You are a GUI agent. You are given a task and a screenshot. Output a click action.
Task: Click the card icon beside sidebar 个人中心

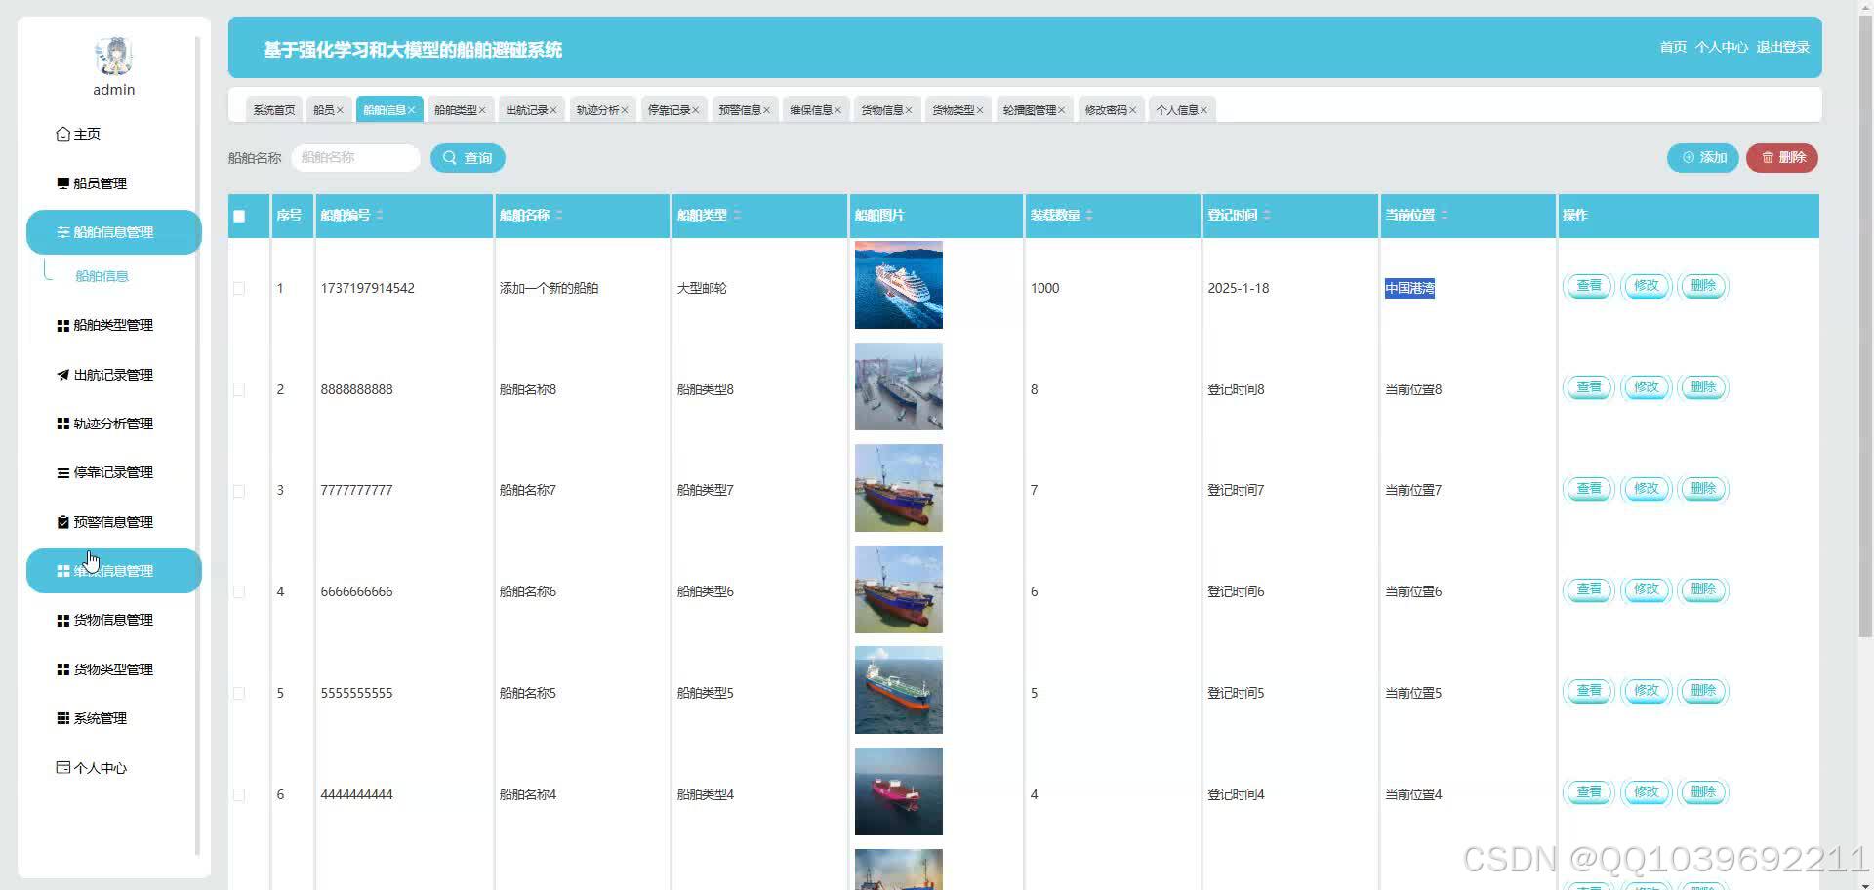pos(63,768)
